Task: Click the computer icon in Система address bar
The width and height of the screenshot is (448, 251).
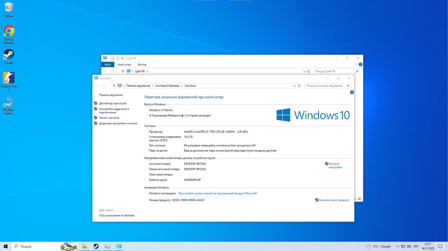Action: 120,86
